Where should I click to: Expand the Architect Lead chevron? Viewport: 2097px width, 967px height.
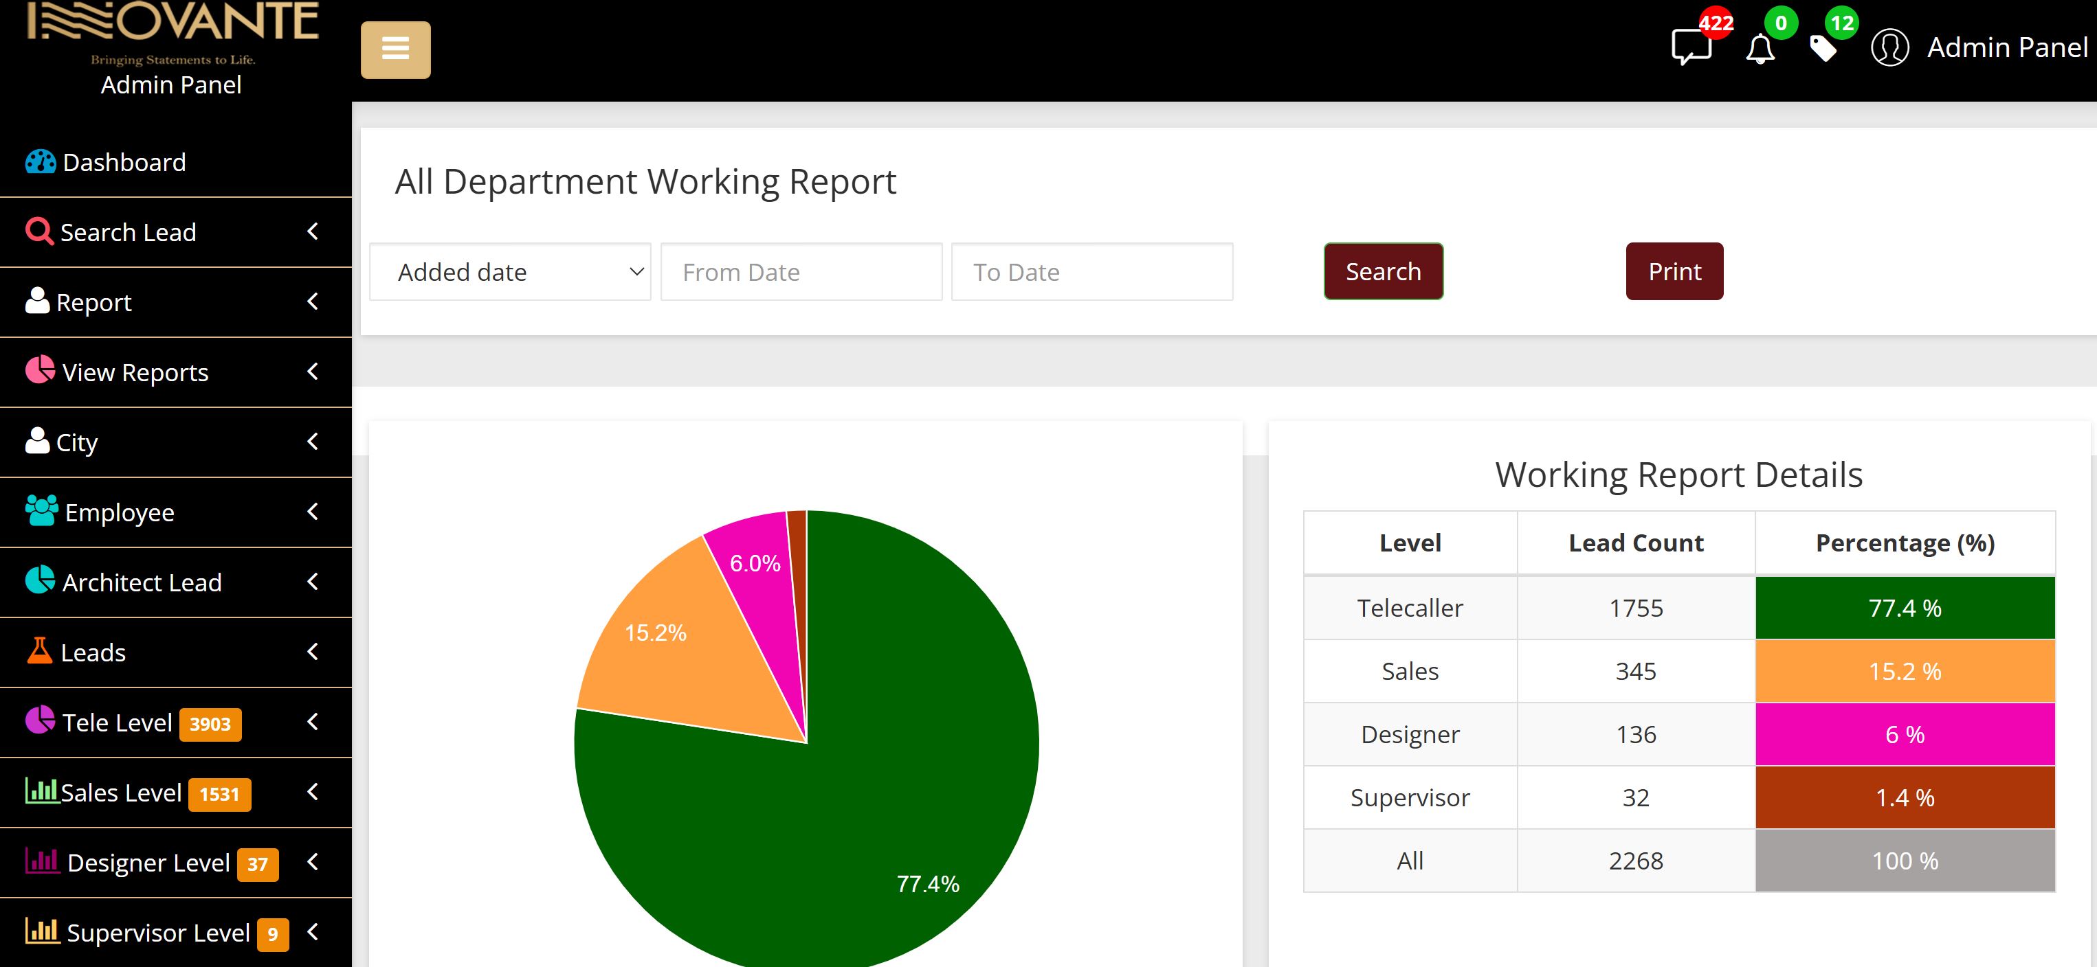point(313,582)
